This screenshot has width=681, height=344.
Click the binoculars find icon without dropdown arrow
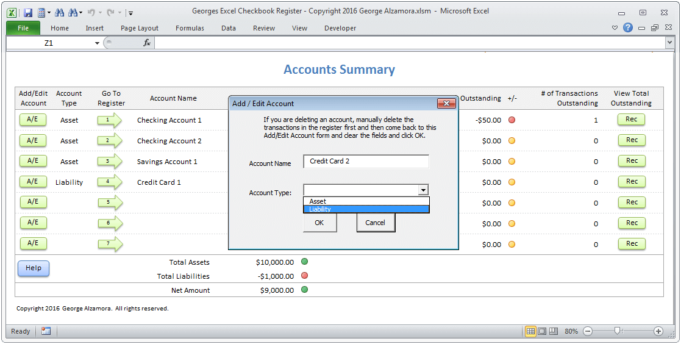[60, 13]
